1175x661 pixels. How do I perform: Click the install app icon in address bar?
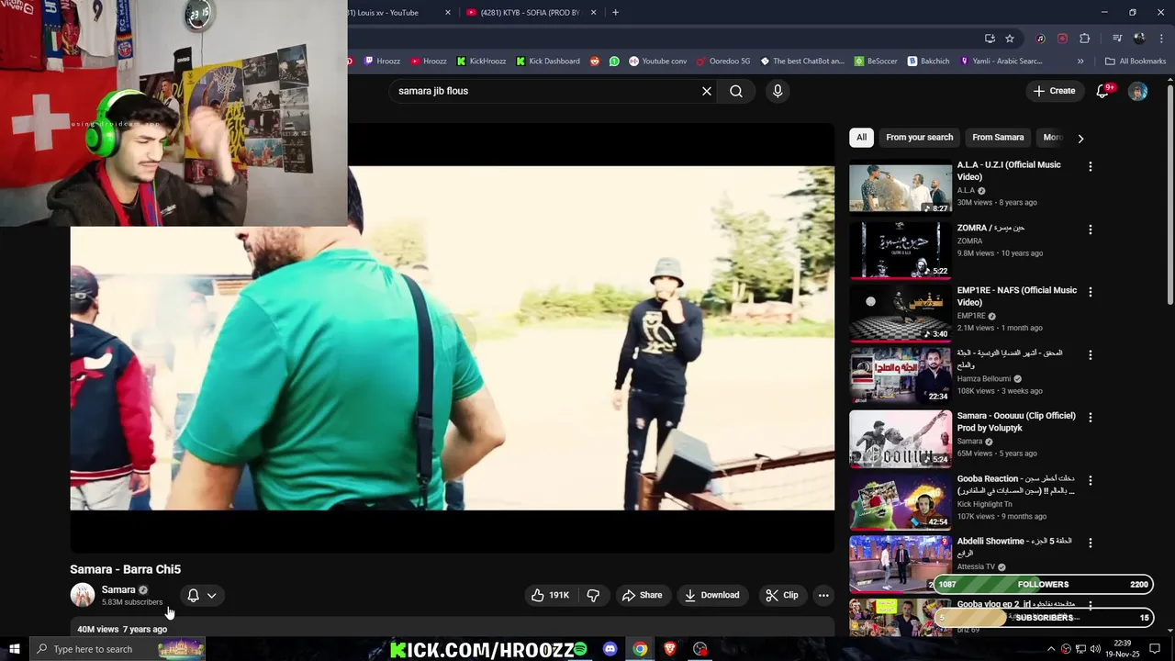click(x=990, y=39)
